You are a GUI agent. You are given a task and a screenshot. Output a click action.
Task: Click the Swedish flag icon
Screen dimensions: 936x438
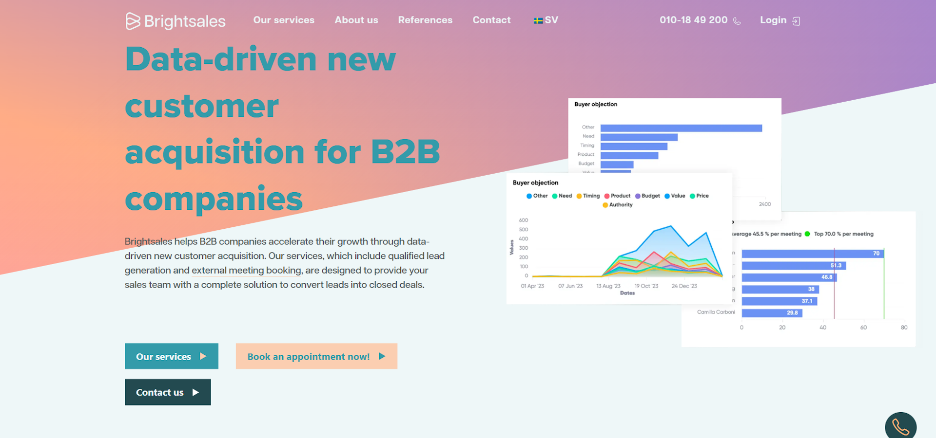[538, 20]
